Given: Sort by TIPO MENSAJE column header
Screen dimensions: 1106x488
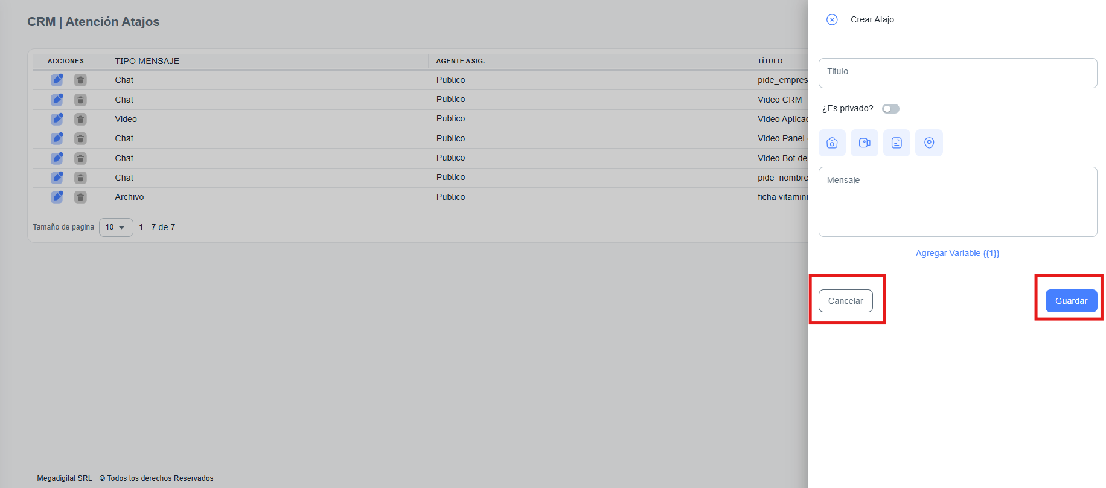Looking at the screenshot, I should point(147,61).
